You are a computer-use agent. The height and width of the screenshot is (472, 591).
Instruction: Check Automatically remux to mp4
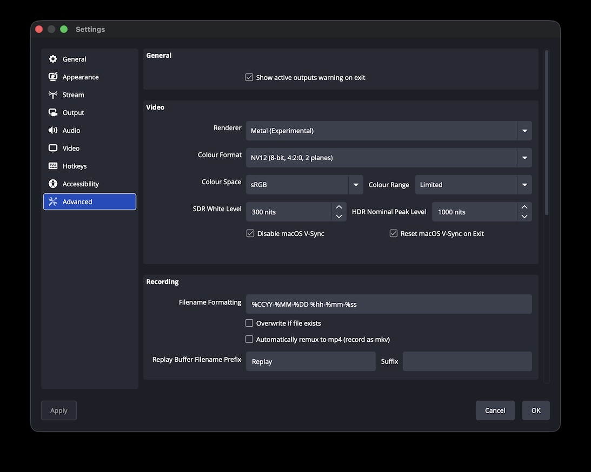(249, 339)
